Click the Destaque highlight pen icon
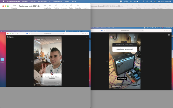The image size is (173, 108). (63, 5)
